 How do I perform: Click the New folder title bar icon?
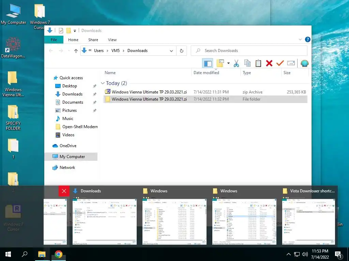[x=69, y=31]
